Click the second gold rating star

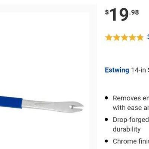pyautogui.click(x=117, y=37)
